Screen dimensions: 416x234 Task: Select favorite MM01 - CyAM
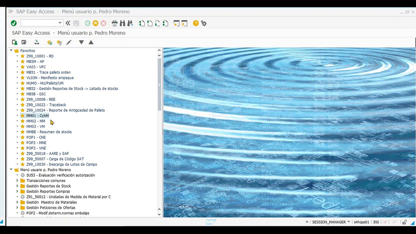coord(37,116)
